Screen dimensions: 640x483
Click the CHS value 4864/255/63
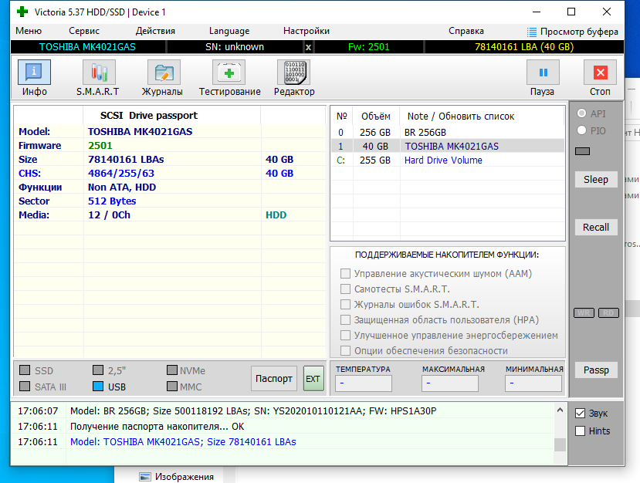point(121,174)
